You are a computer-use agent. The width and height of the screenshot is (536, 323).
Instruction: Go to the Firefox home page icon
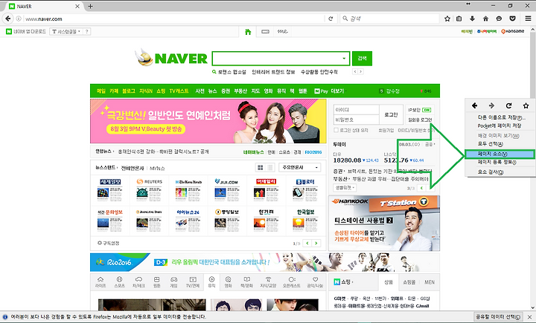pos(485,19)
